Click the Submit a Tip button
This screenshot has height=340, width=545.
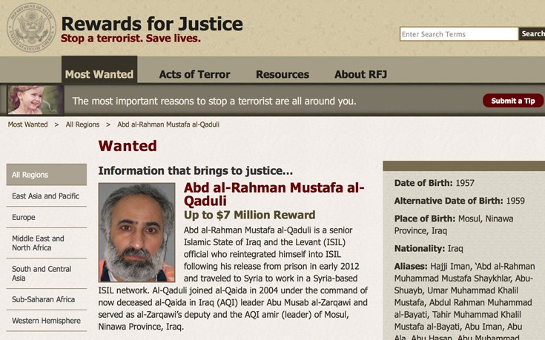click(513, 101)
